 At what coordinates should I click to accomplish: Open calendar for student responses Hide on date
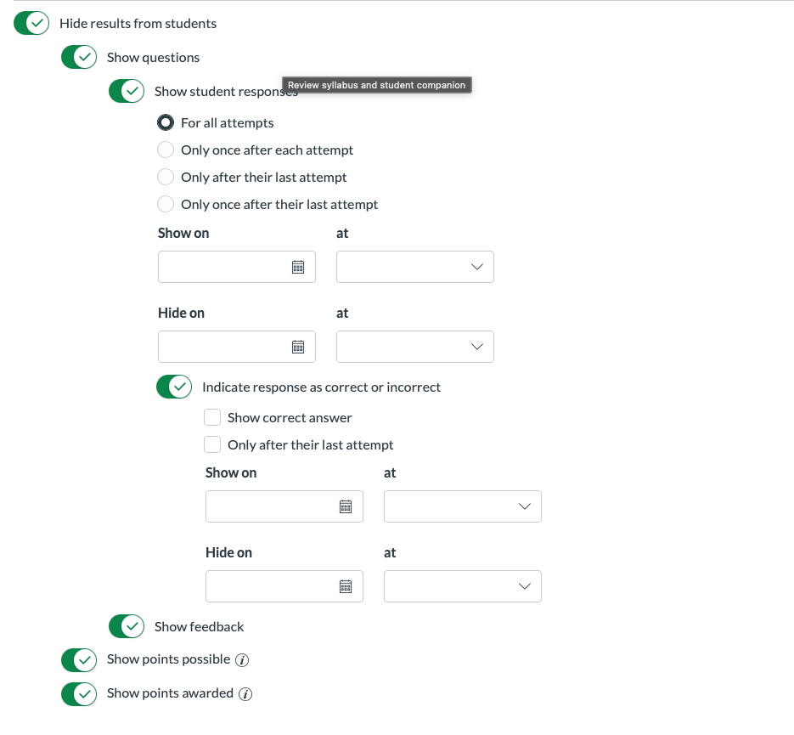(x=298, y=347)
